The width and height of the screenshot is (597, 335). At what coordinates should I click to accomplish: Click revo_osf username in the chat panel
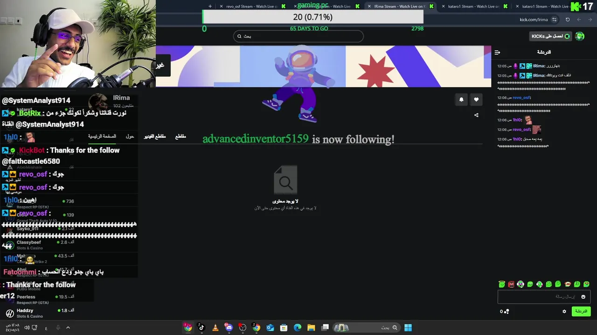click(521, 98)
